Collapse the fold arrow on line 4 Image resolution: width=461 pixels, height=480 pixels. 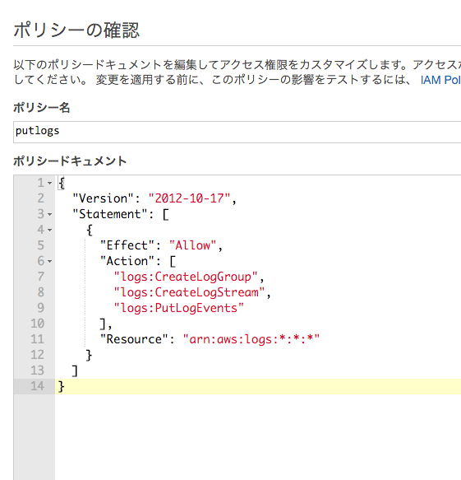tap(49, 230)
